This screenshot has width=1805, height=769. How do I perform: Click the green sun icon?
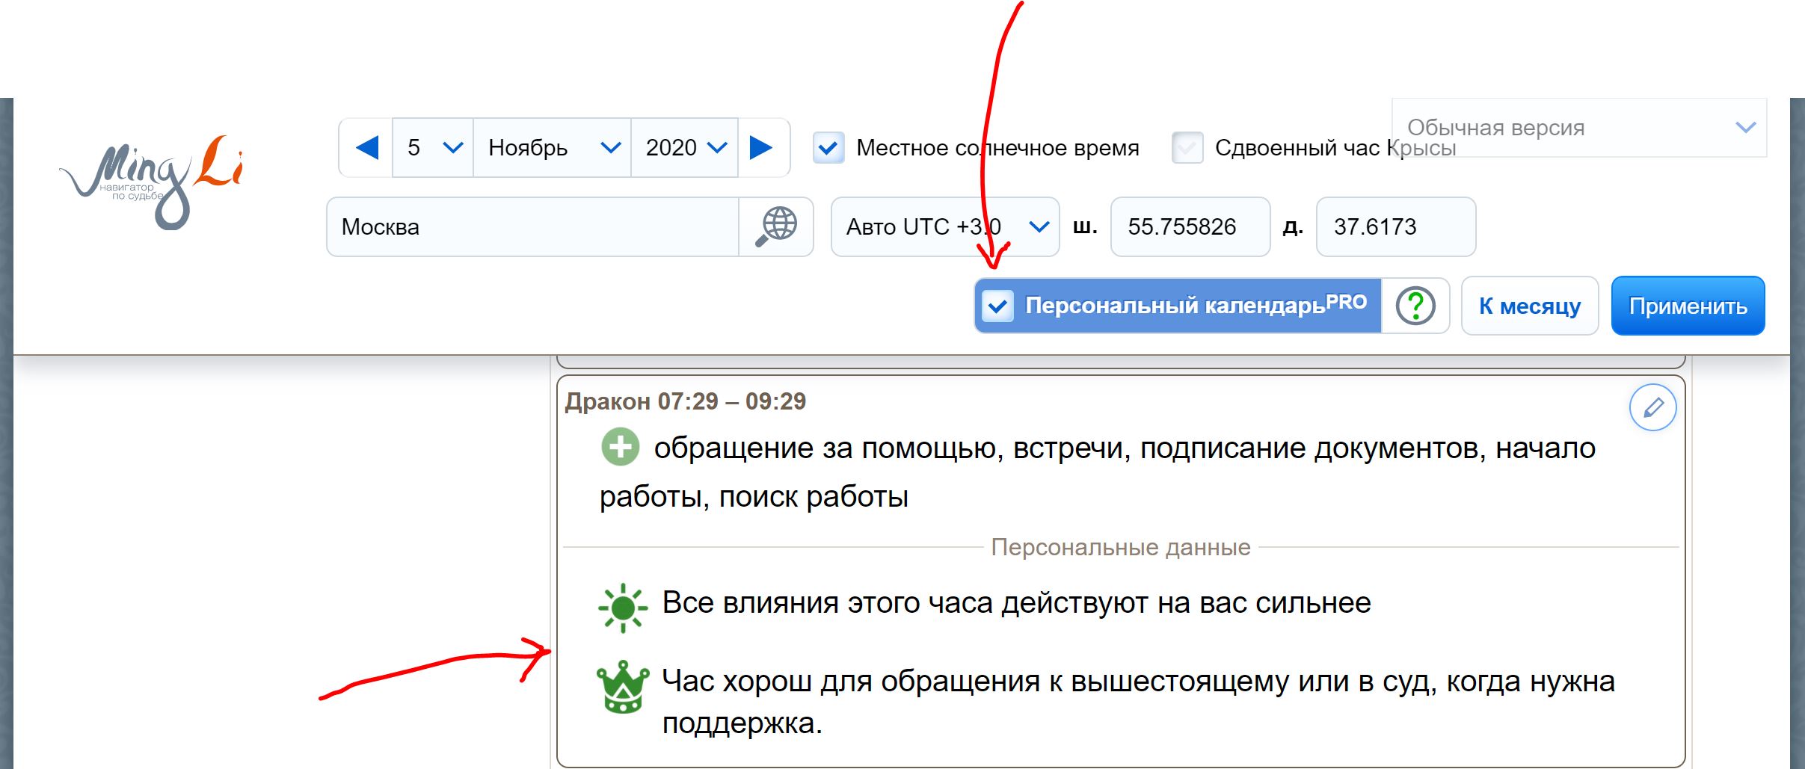point(622,608)
